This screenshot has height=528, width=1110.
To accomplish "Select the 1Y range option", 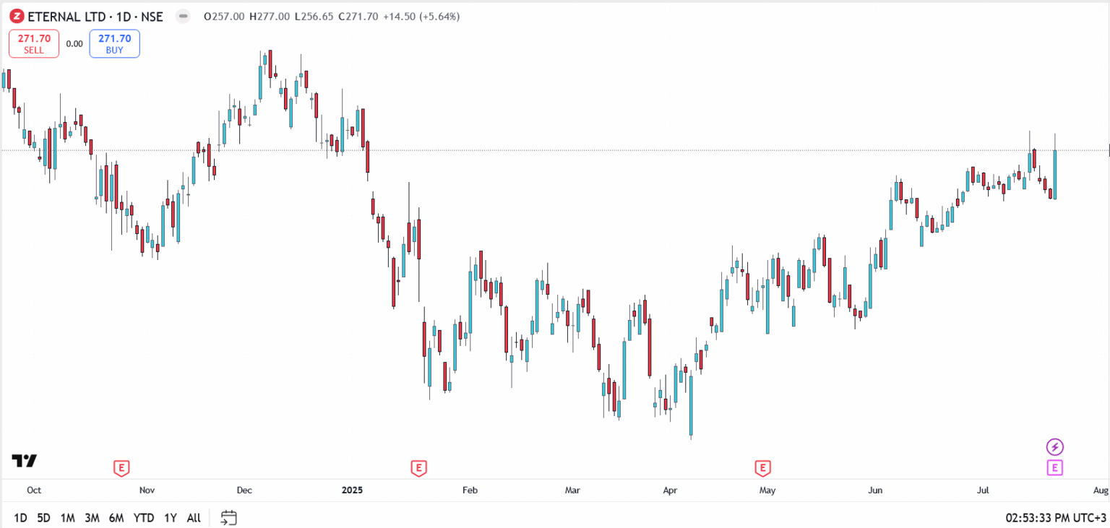I will [x=170, y=518].
